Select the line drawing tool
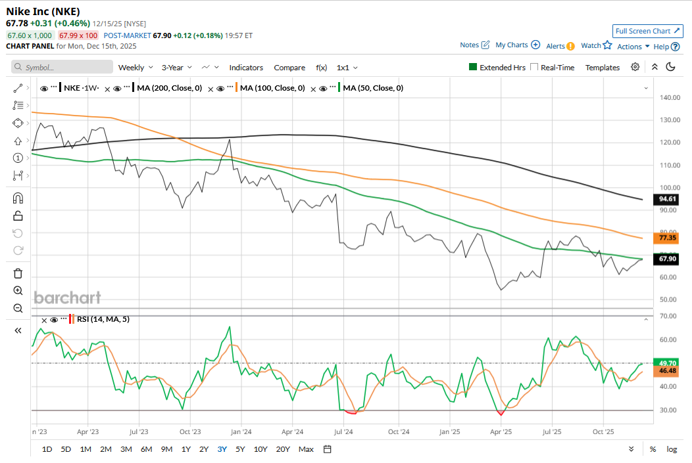Image resolution: width=692 pixels, height=463 pixels. [18, 87]
